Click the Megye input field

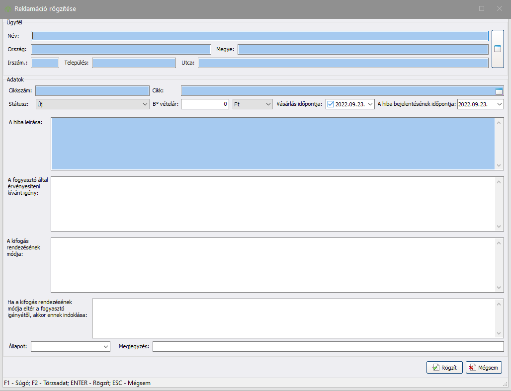point(363,49)
